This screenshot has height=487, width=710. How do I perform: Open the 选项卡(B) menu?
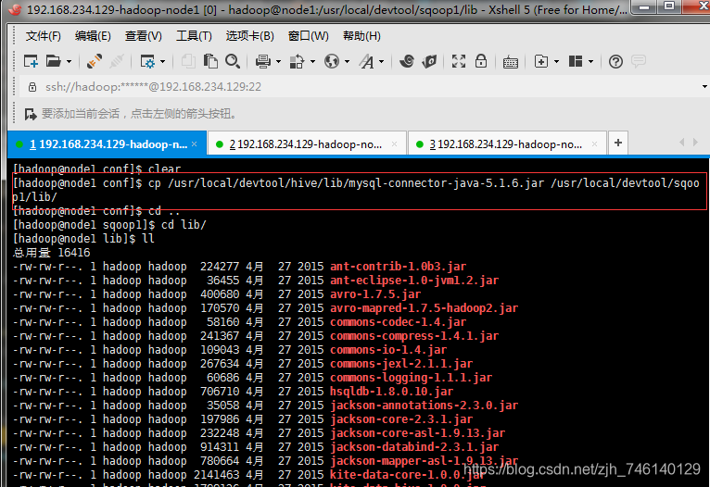pos(250,36)
